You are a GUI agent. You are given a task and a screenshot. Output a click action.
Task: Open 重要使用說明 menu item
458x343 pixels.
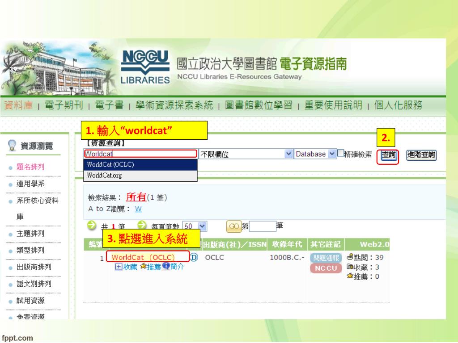pyautogui.click(x=333, y=105)
